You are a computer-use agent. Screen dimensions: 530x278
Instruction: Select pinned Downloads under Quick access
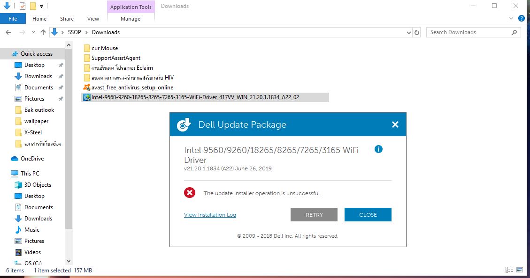click(x=38, y=76)
